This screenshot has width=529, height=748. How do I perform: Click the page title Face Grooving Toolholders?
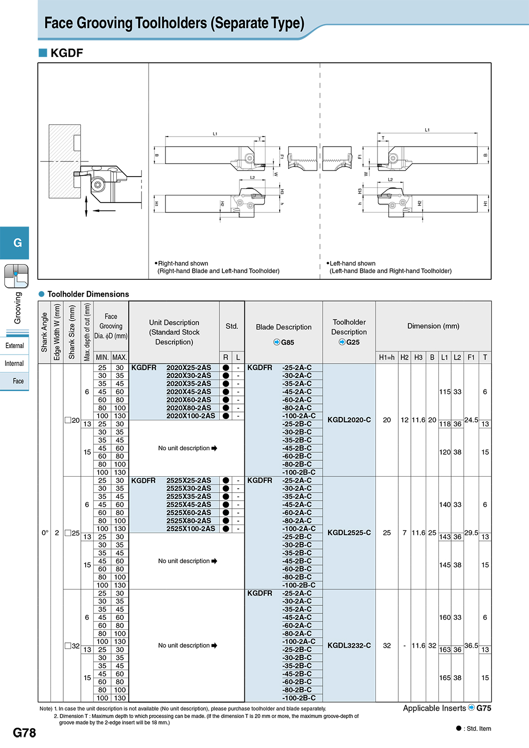(174, 23)
